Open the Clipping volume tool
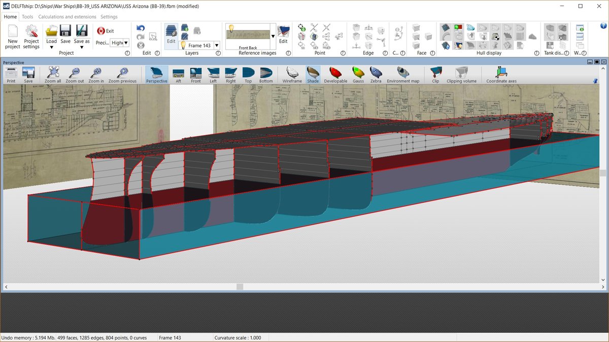The image size is (609, 342). (461, 74)
